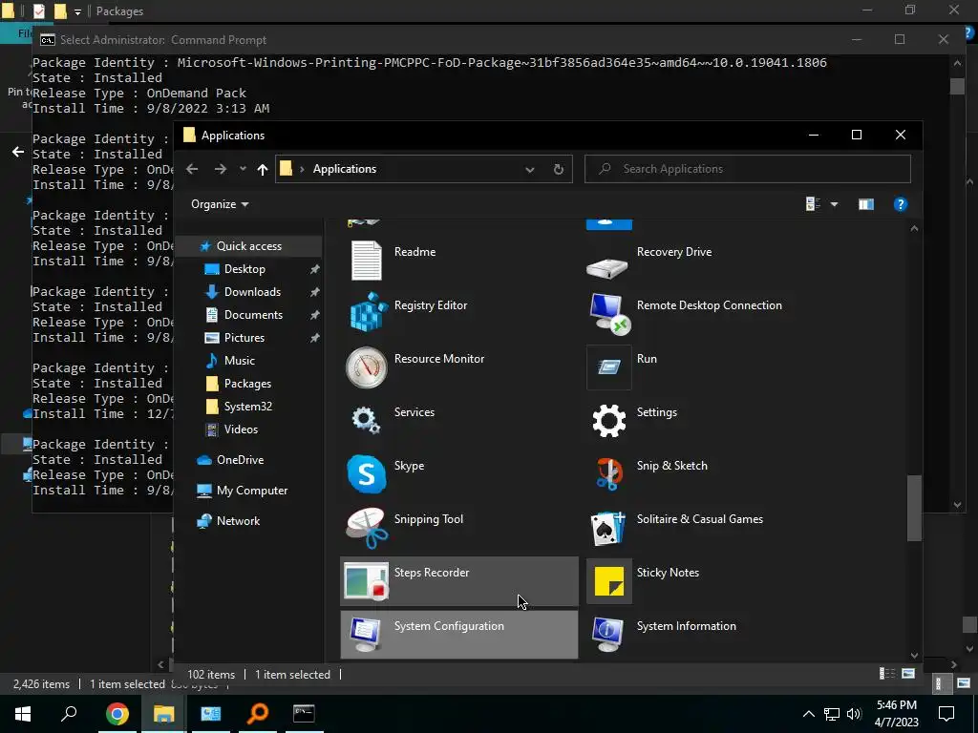Click the Applications list vertical scrollbar thumb
The image size is (978, 733).
tap(914, 508)
